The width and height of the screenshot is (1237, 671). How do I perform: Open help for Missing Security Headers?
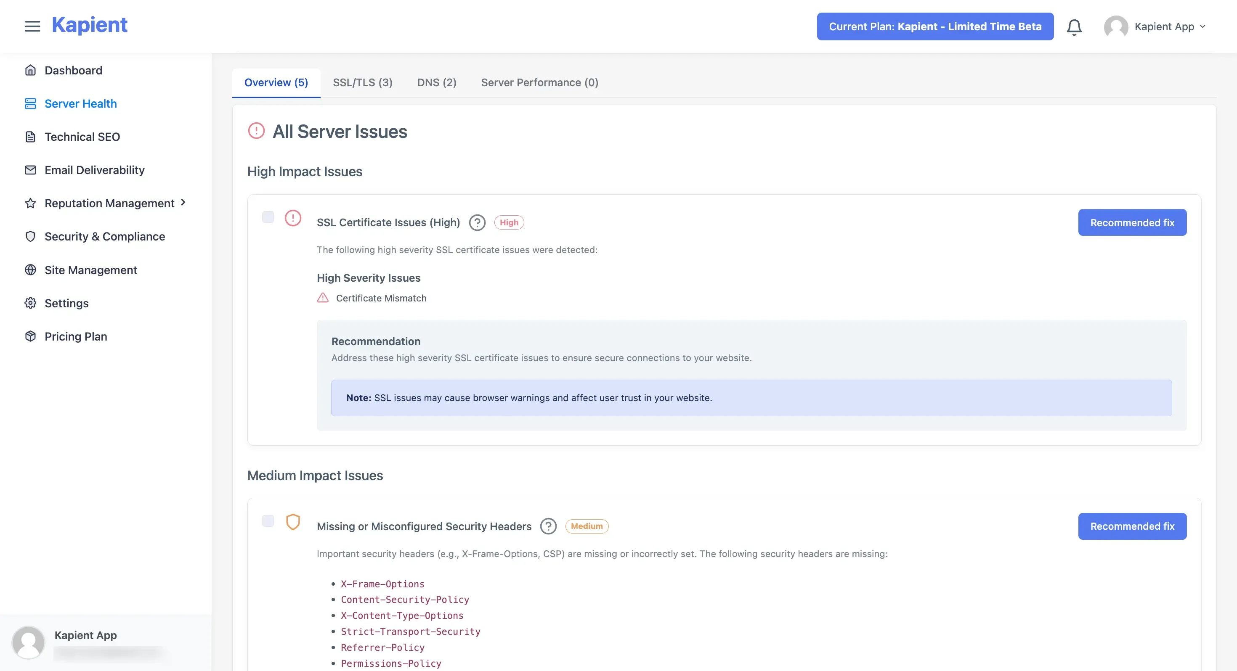[x=548, y=526]
